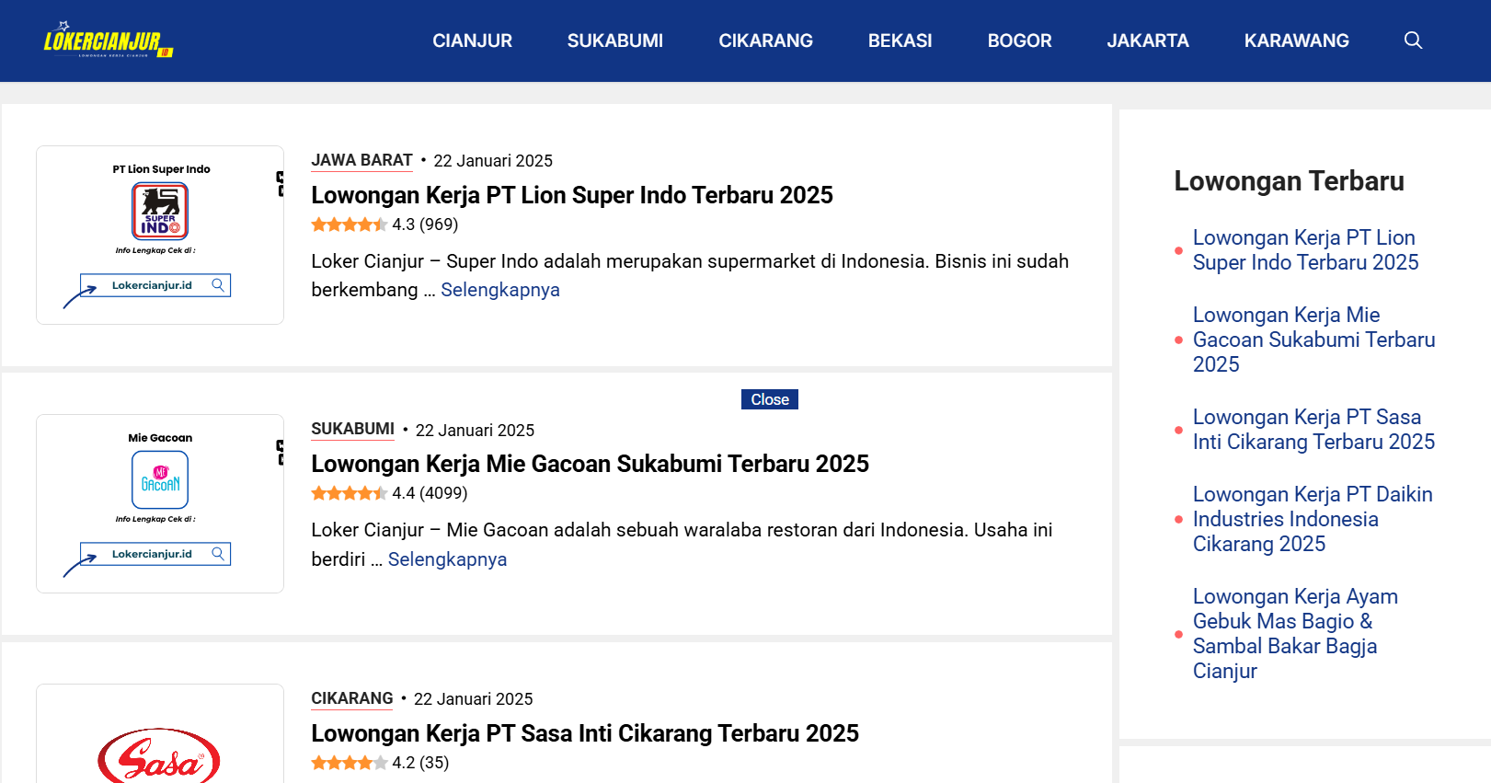The image size is (1491, 783).
Task: Go to BEKASI in the navigation bar
Action: [900, 40]
